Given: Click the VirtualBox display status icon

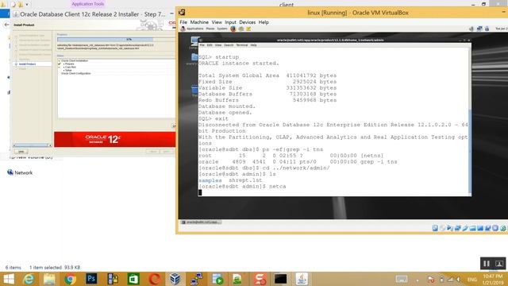Looking at the screenshot, I should (480, 228).
